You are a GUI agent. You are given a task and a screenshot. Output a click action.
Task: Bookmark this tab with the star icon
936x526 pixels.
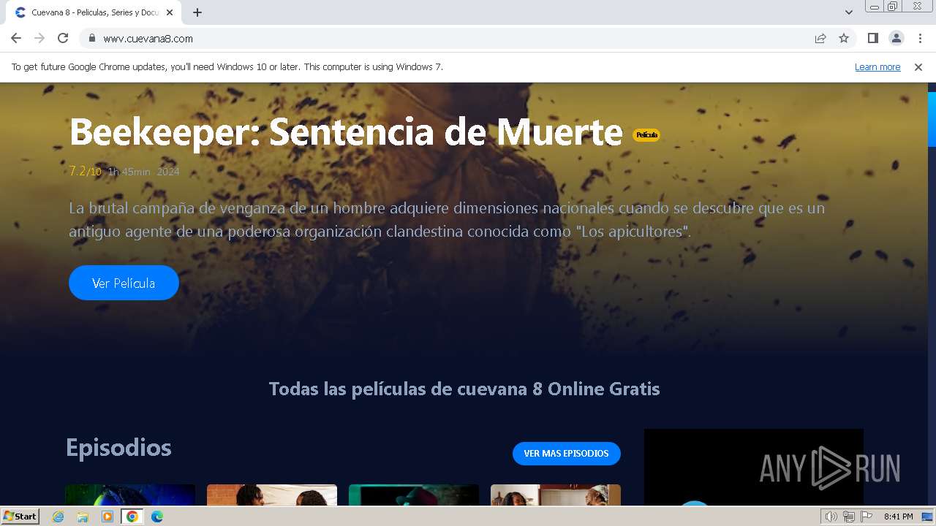tap(844, 38)
